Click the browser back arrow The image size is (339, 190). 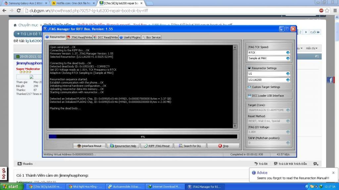pyautogui.click(x=4, y=11)
